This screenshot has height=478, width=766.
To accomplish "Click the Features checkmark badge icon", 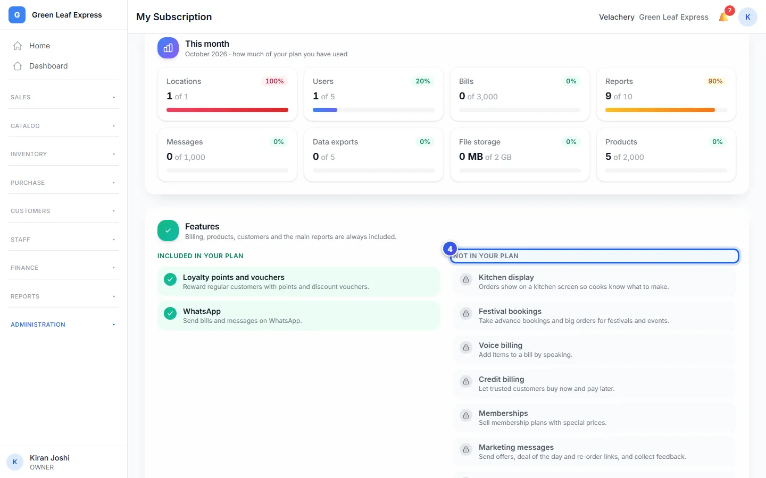I will tap(168, 231).
